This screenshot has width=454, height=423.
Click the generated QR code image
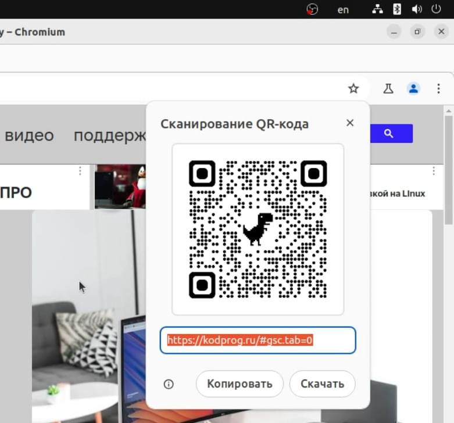pos(258,229)
